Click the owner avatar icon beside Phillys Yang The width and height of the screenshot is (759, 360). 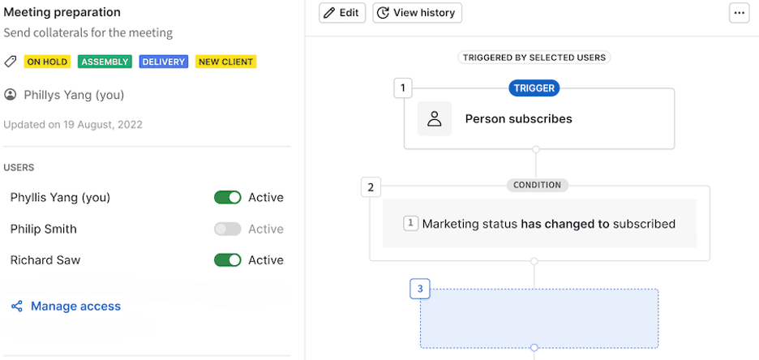pyautogui.click(x=11, y=95)
